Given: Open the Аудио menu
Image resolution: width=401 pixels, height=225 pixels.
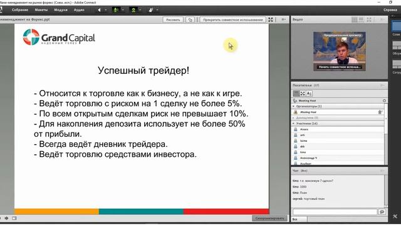Looking at the screenshot, I should 79,10.
